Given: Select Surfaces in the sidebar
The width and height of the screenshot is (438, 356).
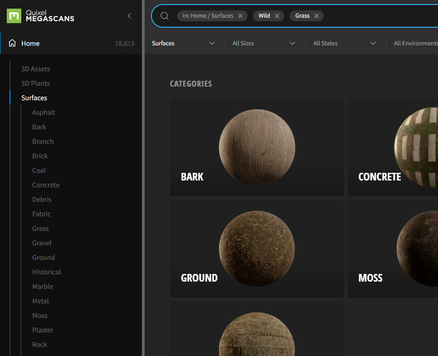Looking at the screenshot, I should coord(34,98).
